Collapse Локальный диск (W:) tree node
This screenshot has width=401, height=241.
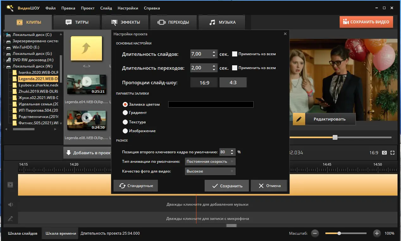[4, 66]
